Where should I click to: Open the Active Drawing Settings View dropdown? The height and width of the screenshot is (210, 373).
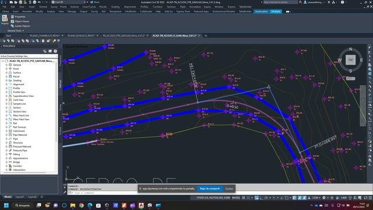click(29, 56)
